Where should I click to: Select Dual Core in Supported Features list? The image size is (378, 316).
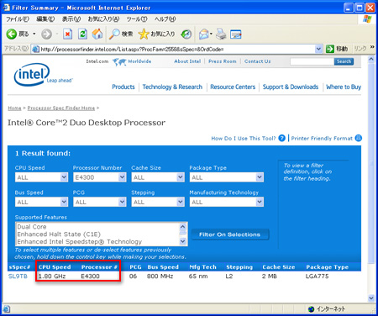[32, 227]
